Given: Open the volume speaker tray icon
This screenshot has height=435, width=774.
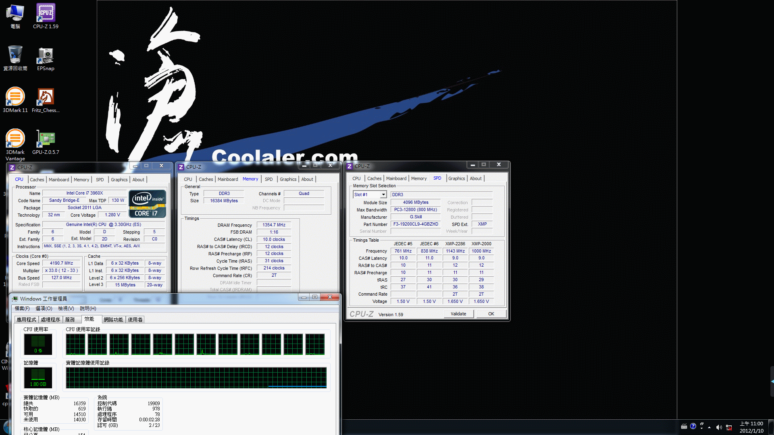Looking at the screenshot, I should (719, 427).
